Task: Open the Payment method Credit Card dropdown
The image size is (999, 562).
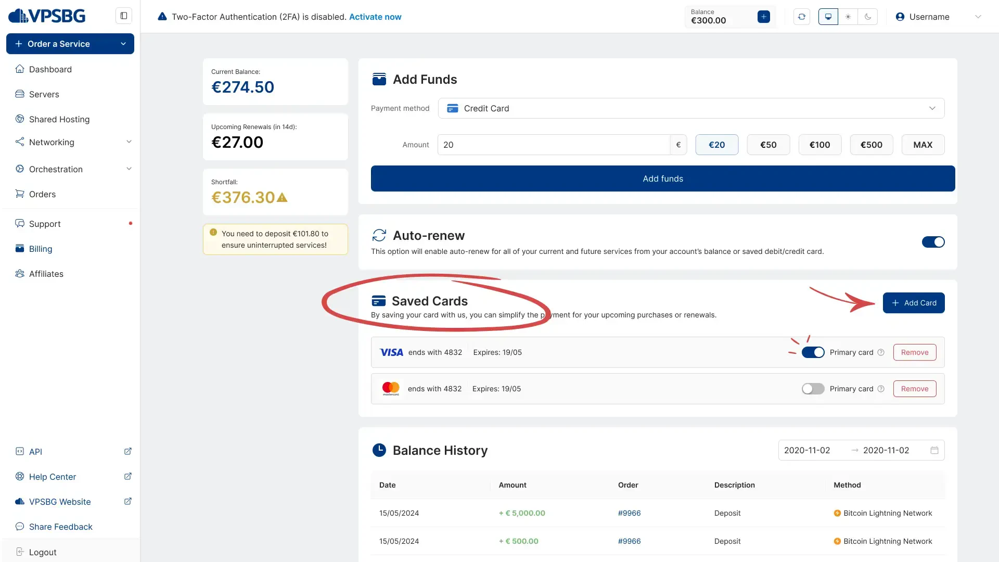Action: tap(691, 108)
